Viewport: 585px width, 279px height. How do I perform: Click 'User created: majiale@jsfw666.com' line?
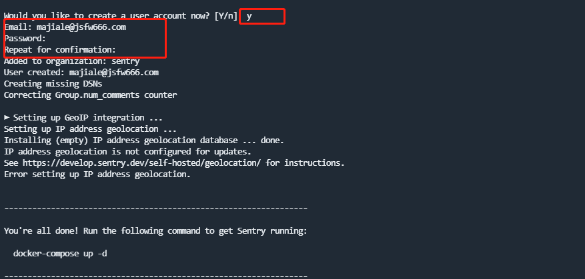[81, 73]
